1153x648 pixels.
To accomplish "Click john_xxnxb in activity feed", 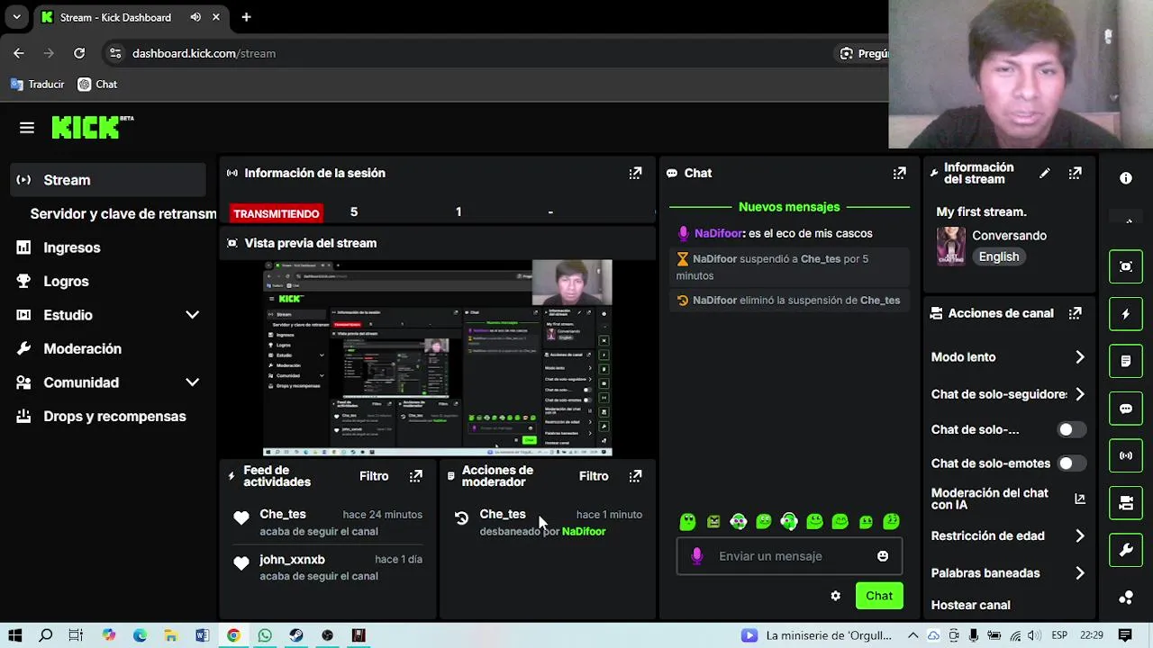I will coord(292,559).
